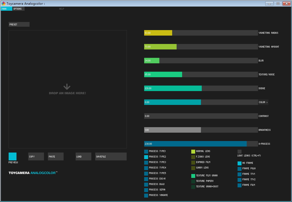
Task: Select Process Type3 swatch
Action: pos(146,162)
